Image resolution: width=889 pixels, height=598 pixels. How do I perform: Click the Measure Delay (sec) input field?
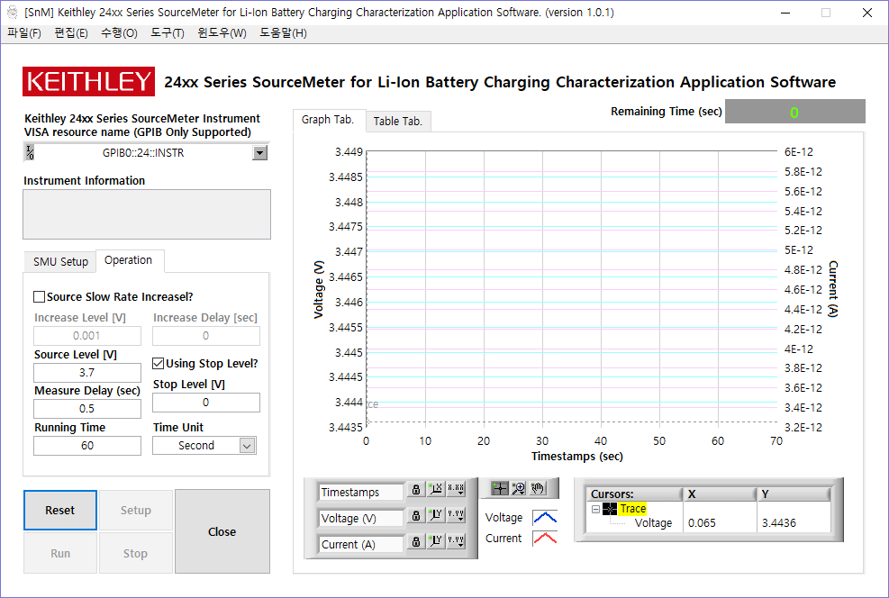coord(87,409)
